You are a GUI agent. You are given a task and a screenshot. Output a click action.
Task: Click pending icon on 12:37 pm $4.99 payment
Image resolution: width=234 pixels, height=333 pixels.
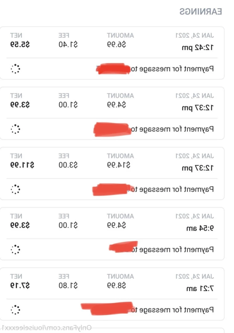click(15, 129)
